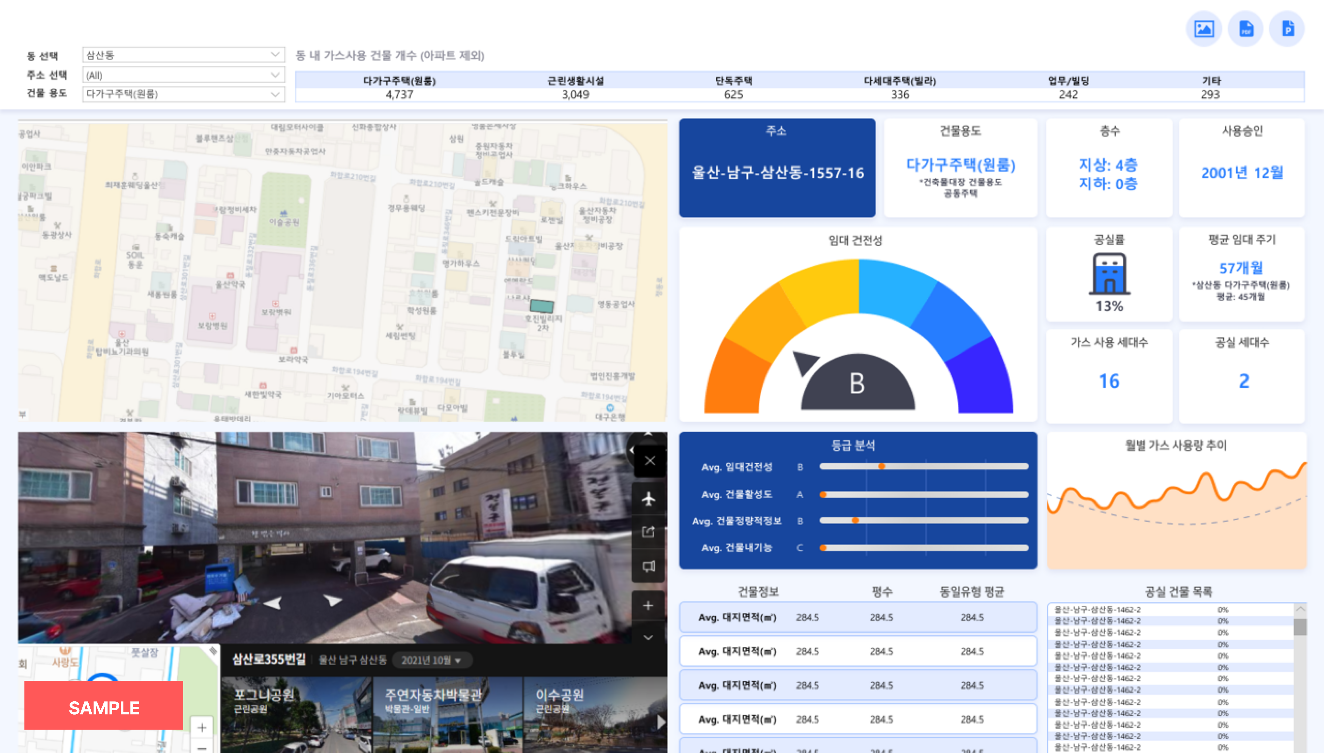Zoom in street view with plus icon
This screenshot has width=1324, height=753.
pyautogui.click(x=648, y=605)
